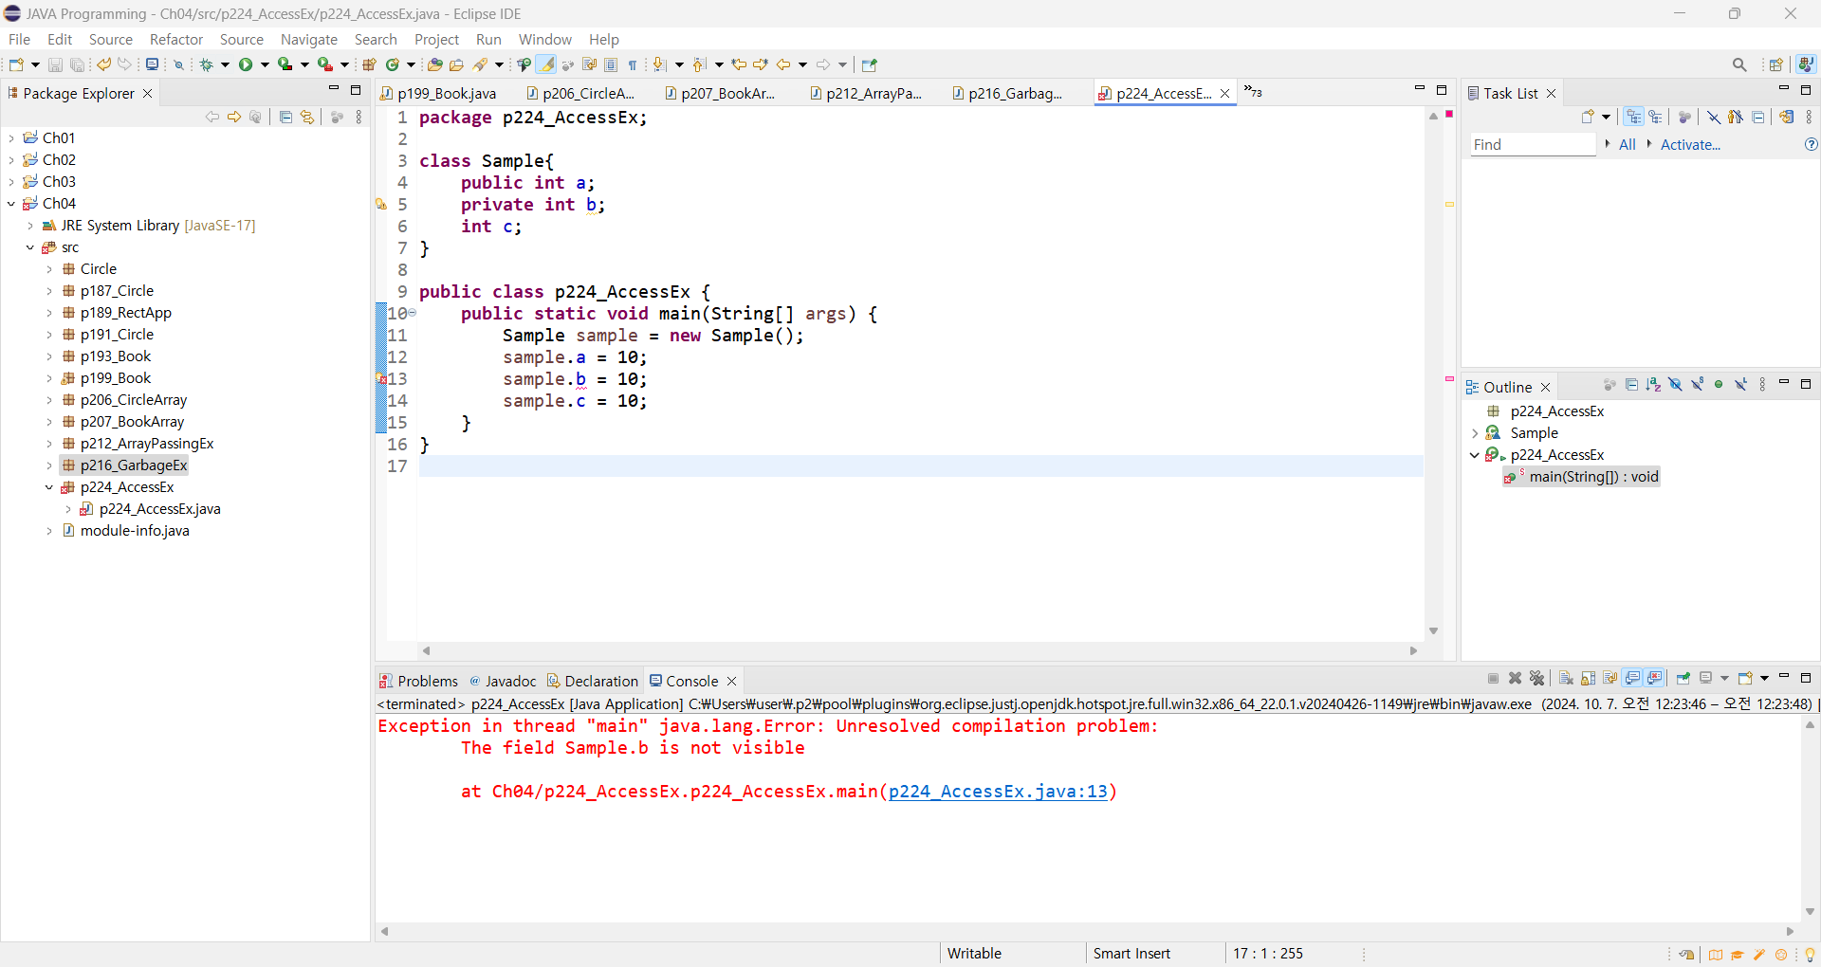The height and width of the screenshot is (967, 1821).
Task: Expand the JRE System Library node
Action: 30,225
